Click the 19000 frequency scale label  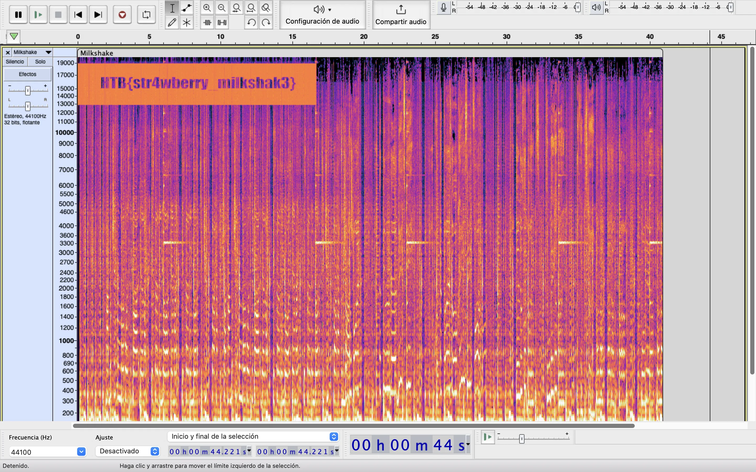click(65, 63)
